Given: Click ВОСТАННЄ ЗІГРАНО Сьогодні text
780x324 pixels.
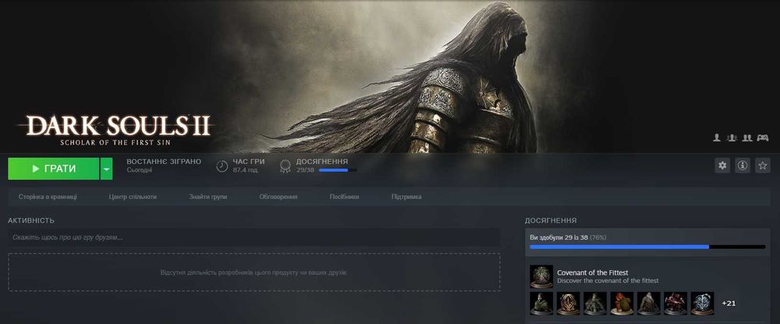Looking at the screenshot, I should pos(164,166).
